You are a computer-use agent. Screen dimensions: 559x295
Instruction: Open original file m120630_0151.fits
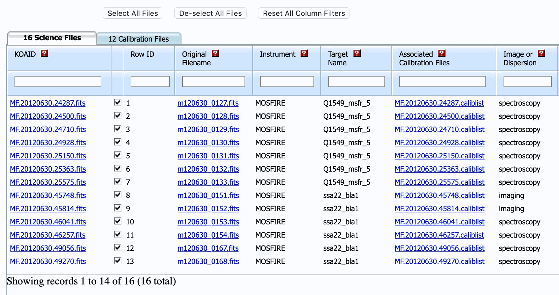208,195
